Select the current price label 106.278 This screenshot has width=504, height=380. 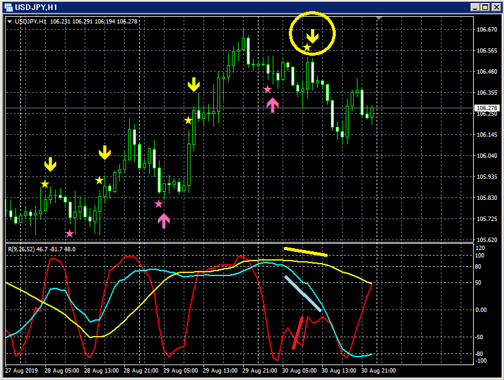[x=487, y=108]
